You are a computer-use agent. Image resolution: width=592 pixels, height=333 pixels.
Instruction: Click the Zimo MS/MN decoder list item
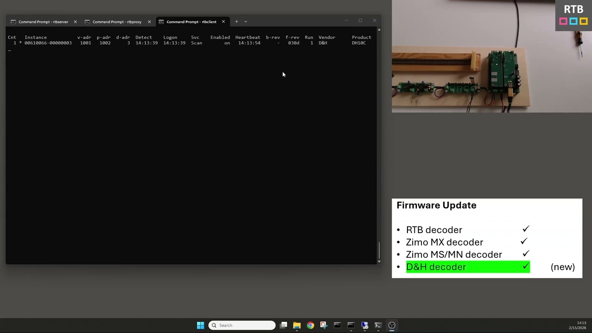(x=454, y=255)
